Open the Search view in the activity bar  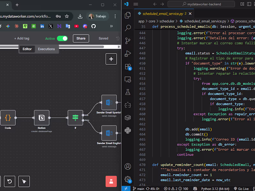coord(127,28)
